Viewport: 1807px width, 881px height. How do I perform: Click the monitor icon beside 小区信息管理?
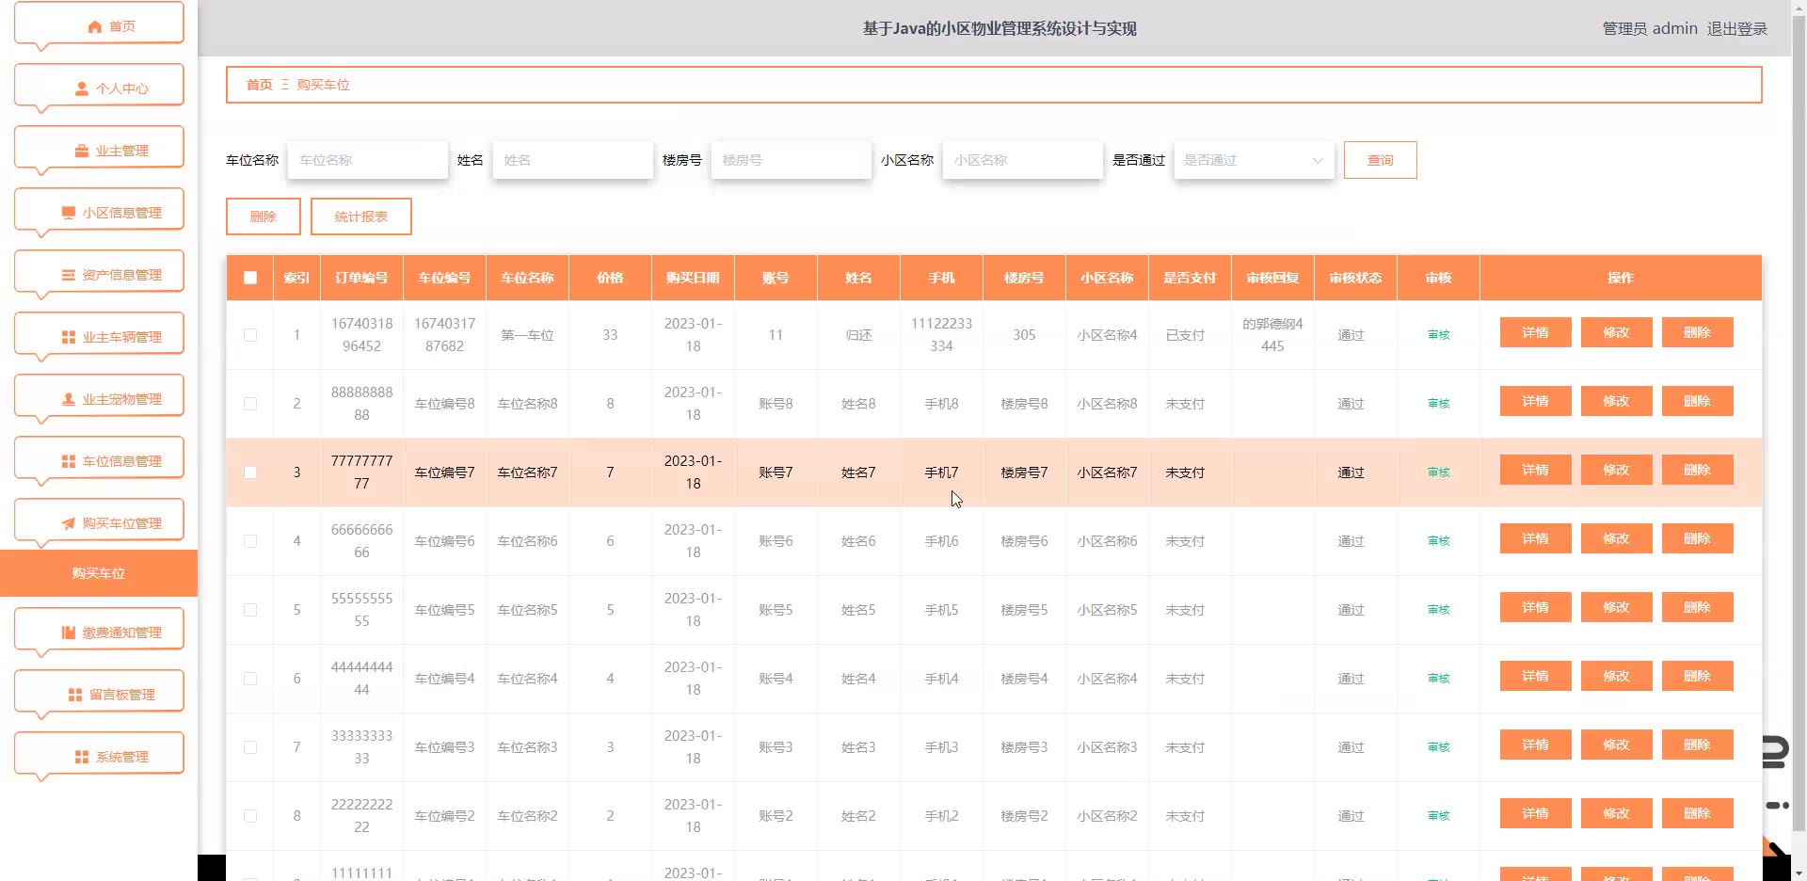69,213
